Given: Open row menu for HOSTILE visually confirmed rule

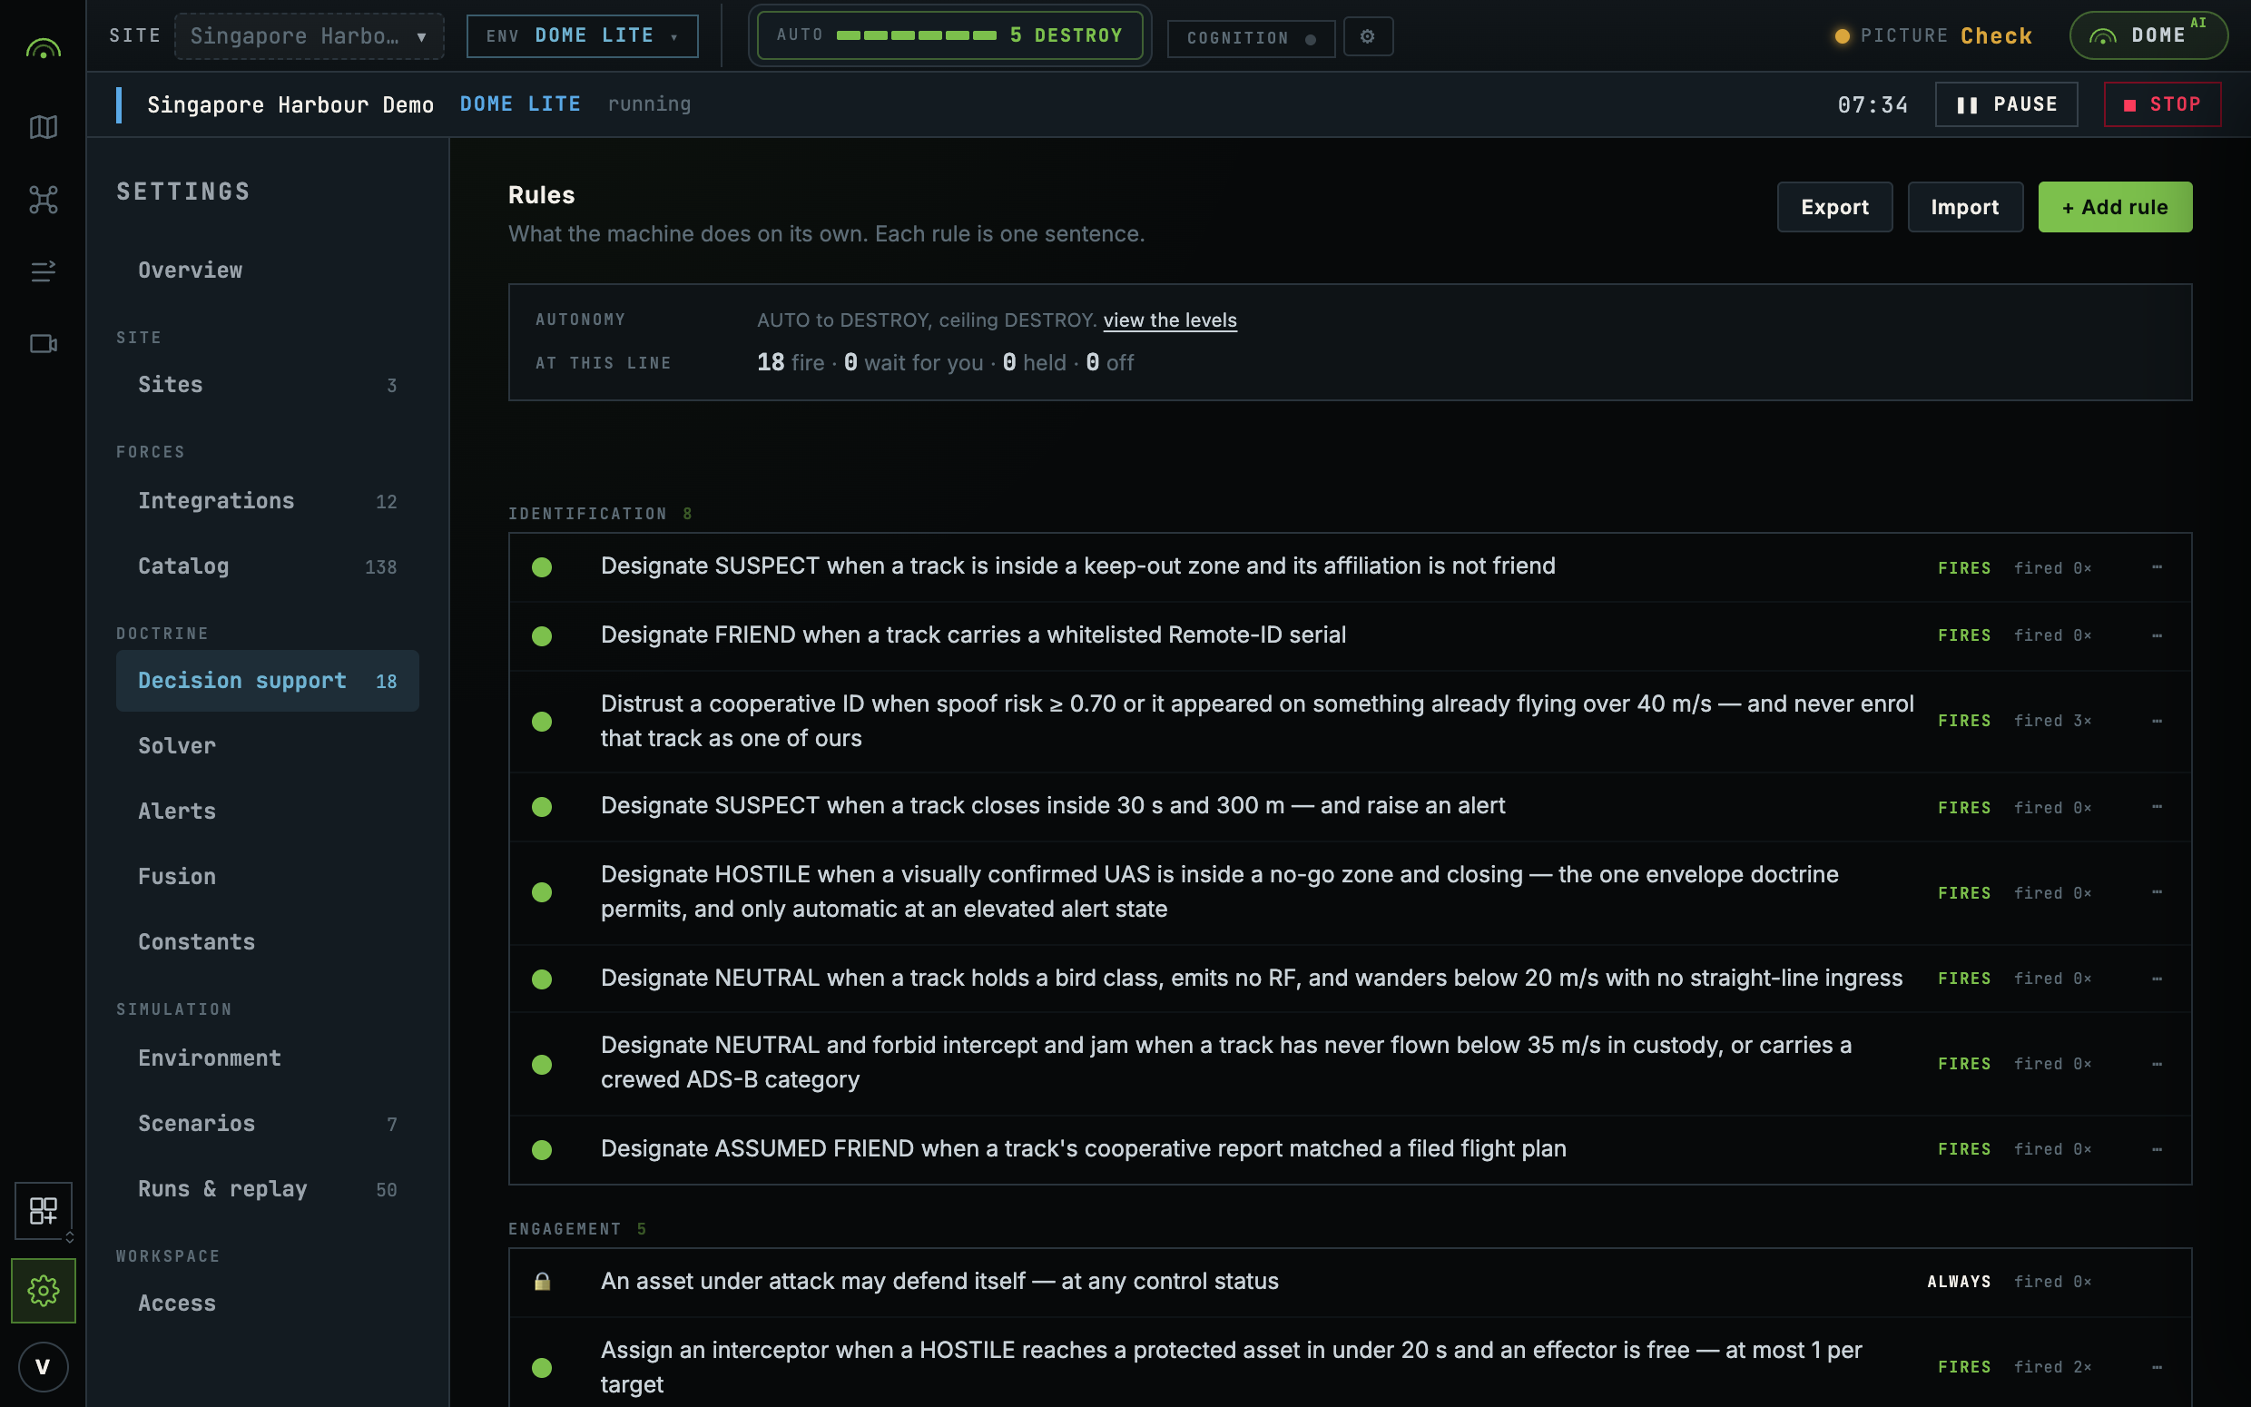Looking at the screenshot, I should click(x=2157, y=892).
